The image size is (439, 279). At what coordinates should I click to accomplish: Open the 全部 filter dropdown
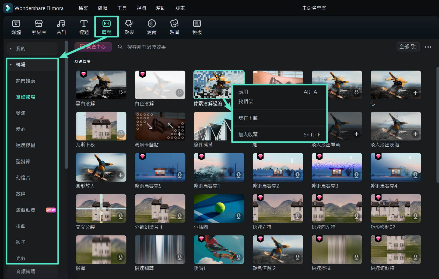click(x=408, y=47)
